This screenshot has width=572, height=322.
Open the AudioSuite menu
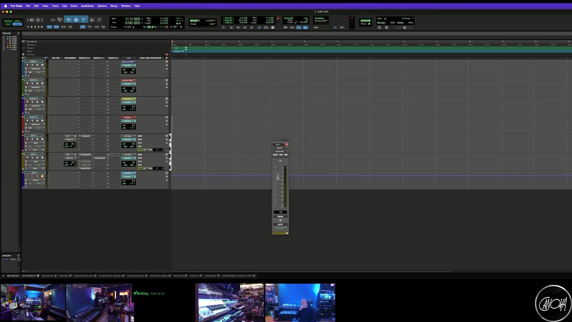click(87, 6)
